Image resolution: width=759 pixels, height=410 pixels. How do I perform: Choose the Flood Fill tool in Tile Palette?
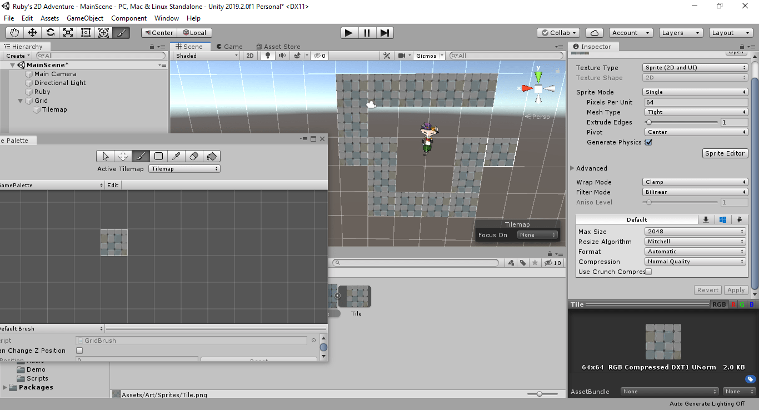click(211, 156)
